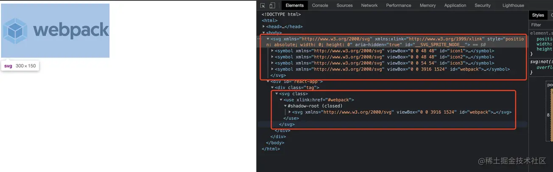
Task: Open the Console tab
Action: point(320,5)
